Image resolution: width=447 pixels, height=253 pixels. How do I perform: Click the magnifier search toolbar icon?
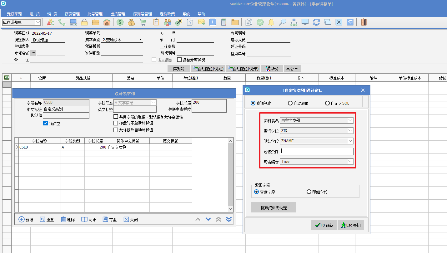tap(283, 22)
